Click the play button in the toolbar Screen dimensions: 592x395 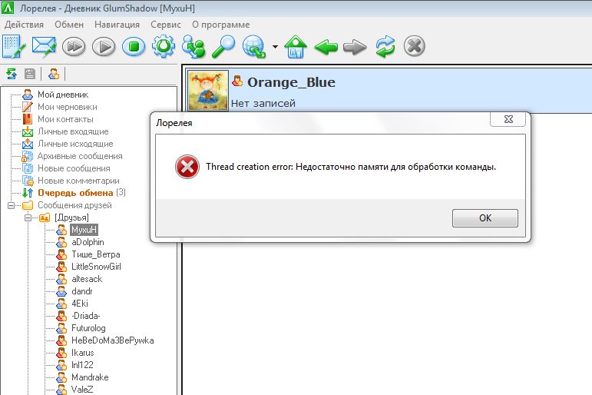tap(103, 47)
